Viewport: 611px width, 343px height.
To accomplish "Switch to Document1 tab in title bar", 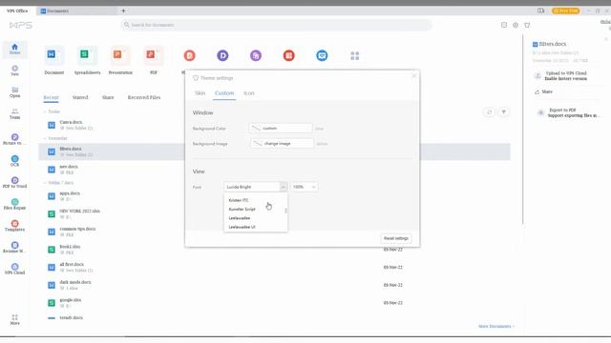I will [x=76, y=10].
